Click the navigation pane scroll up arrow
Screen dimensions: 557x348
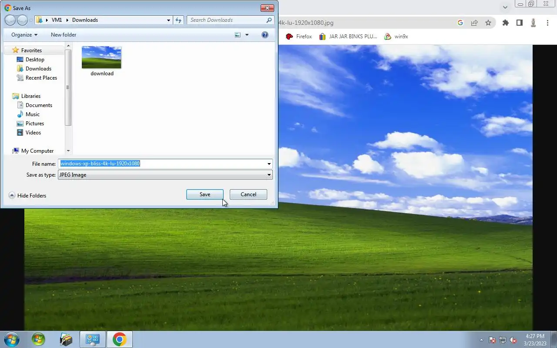[x=68, y=45]
